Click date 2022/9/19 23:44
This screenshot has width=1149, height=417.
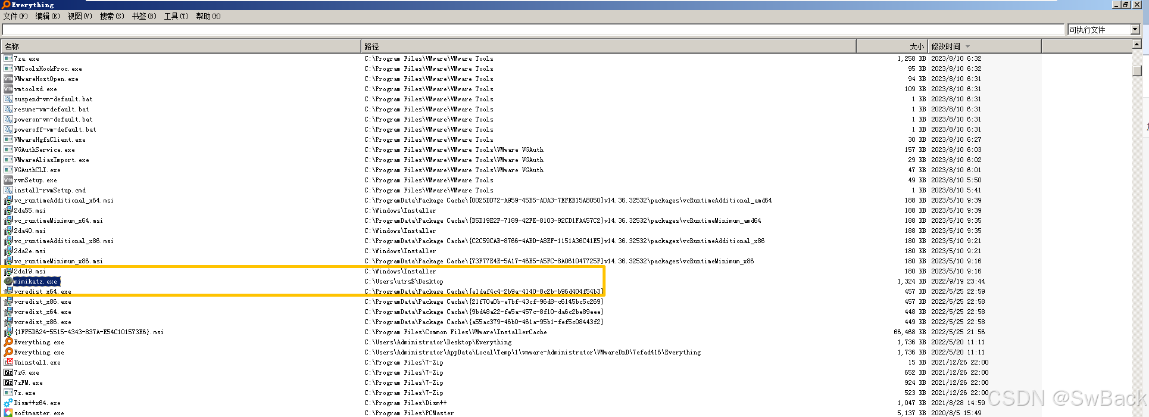[958, 281]
